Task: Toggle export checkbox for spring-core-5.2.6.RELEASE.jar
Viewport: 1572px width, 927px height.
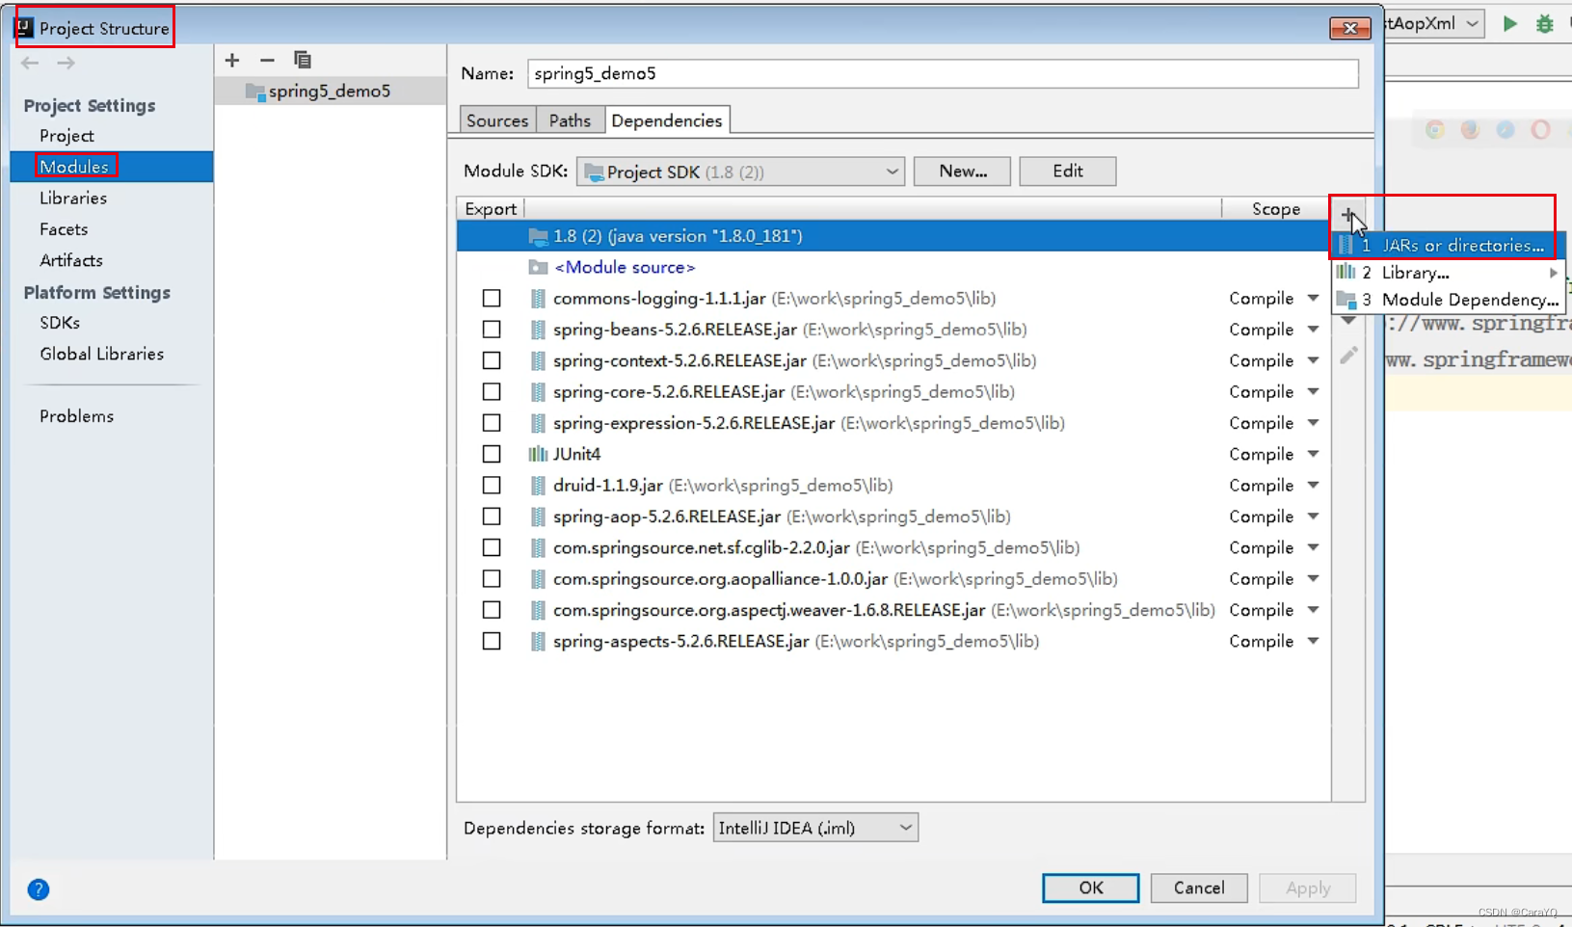Action: (x=492, y=392)
